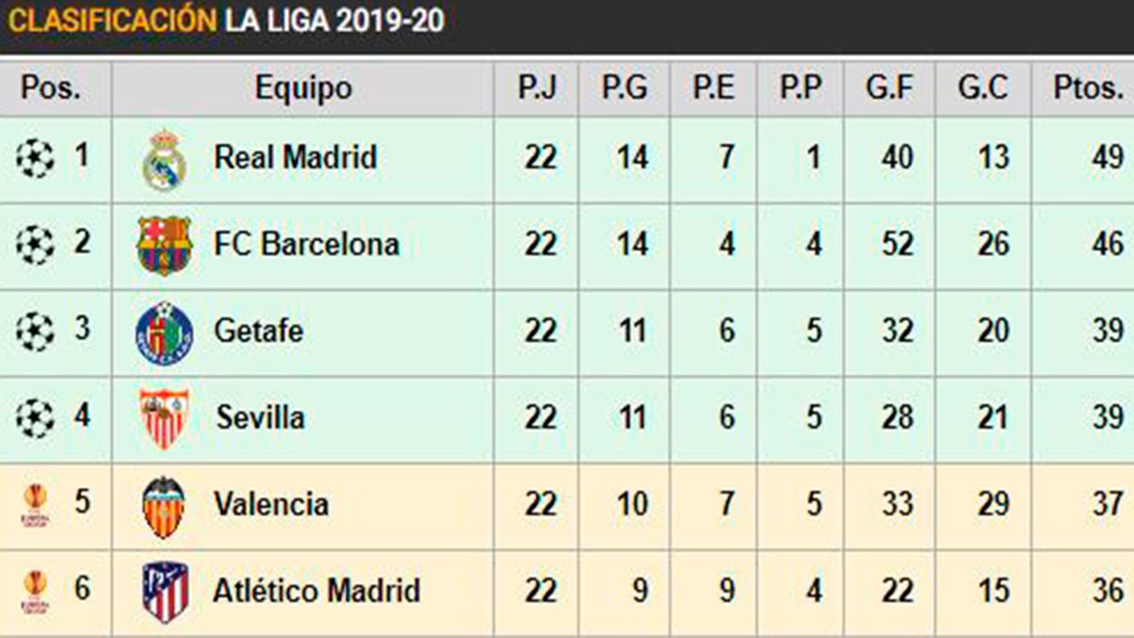
Task: Click the Real Madrid club crest
Action: coord(164,159)
